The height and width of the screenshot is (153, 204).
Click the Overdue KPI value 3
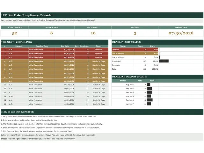[x=135, y=33]
